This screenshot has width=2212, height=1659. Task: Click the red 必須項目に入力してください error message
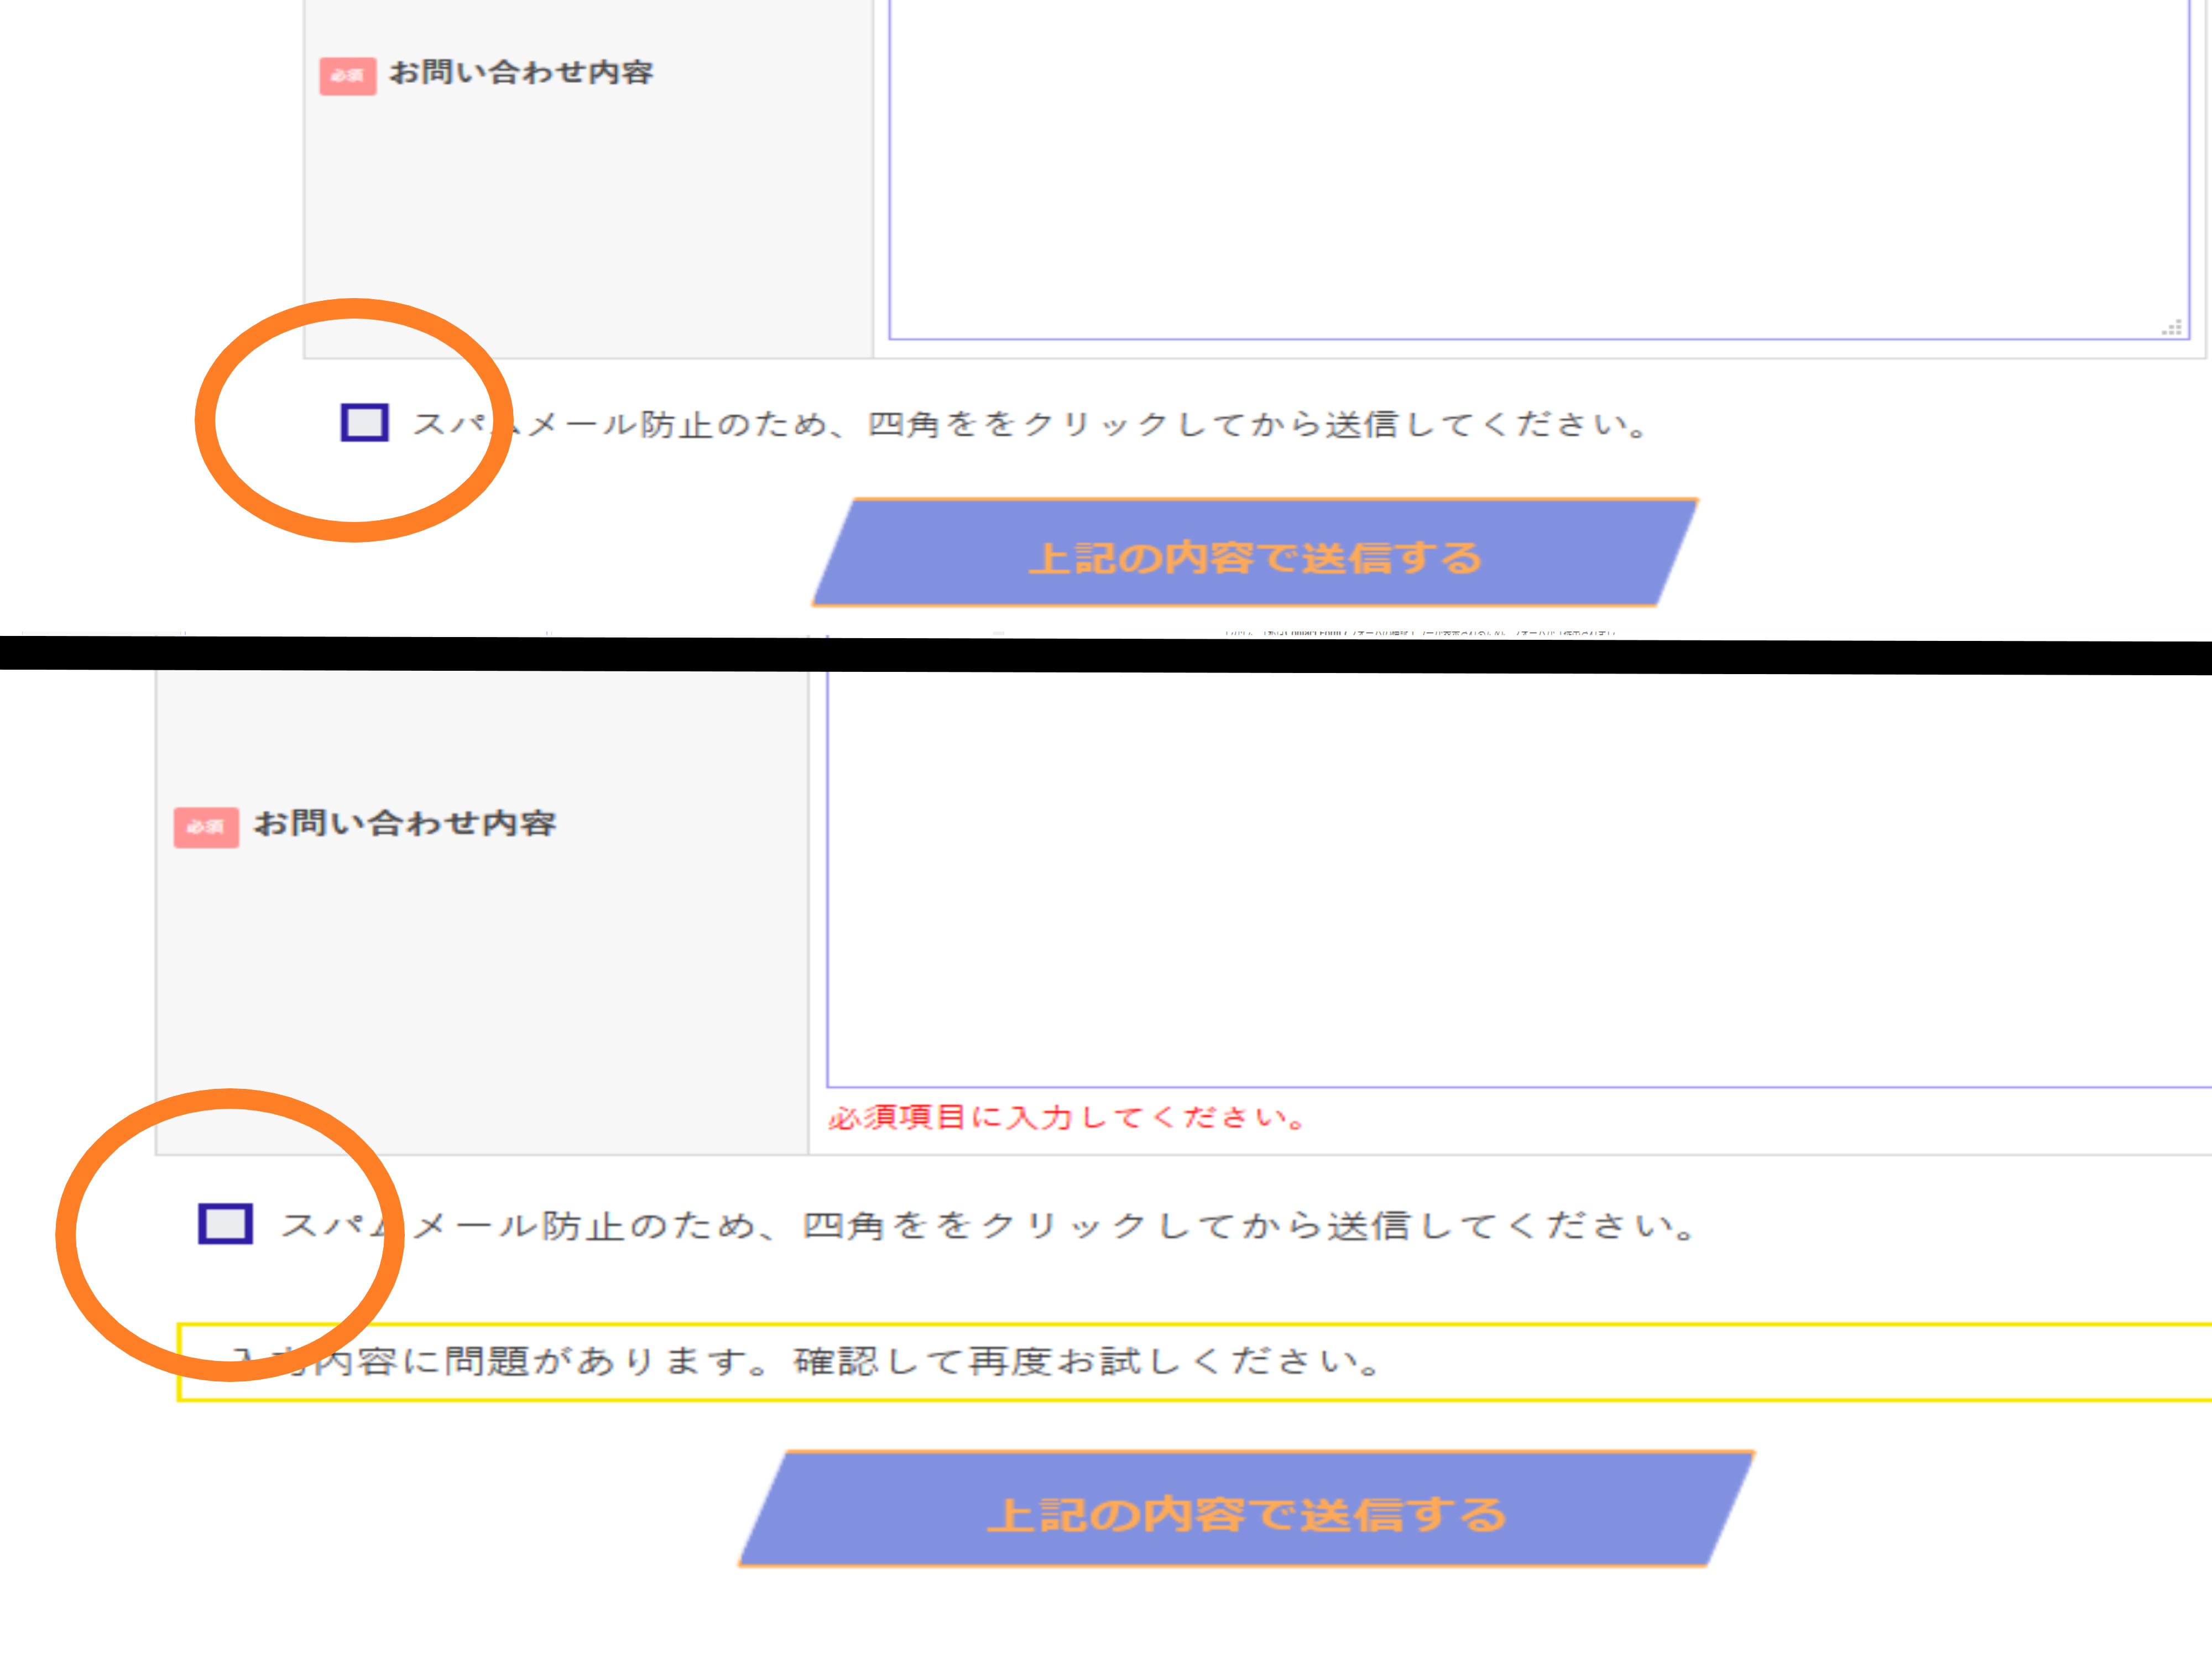click(x=1066, y=1117)
